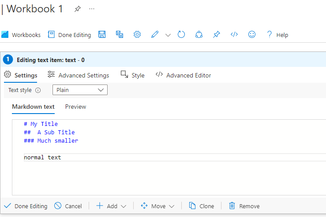This screenshot has height=217, width=326.
Task: Click the toolbar pin icon
Action: 217,34
